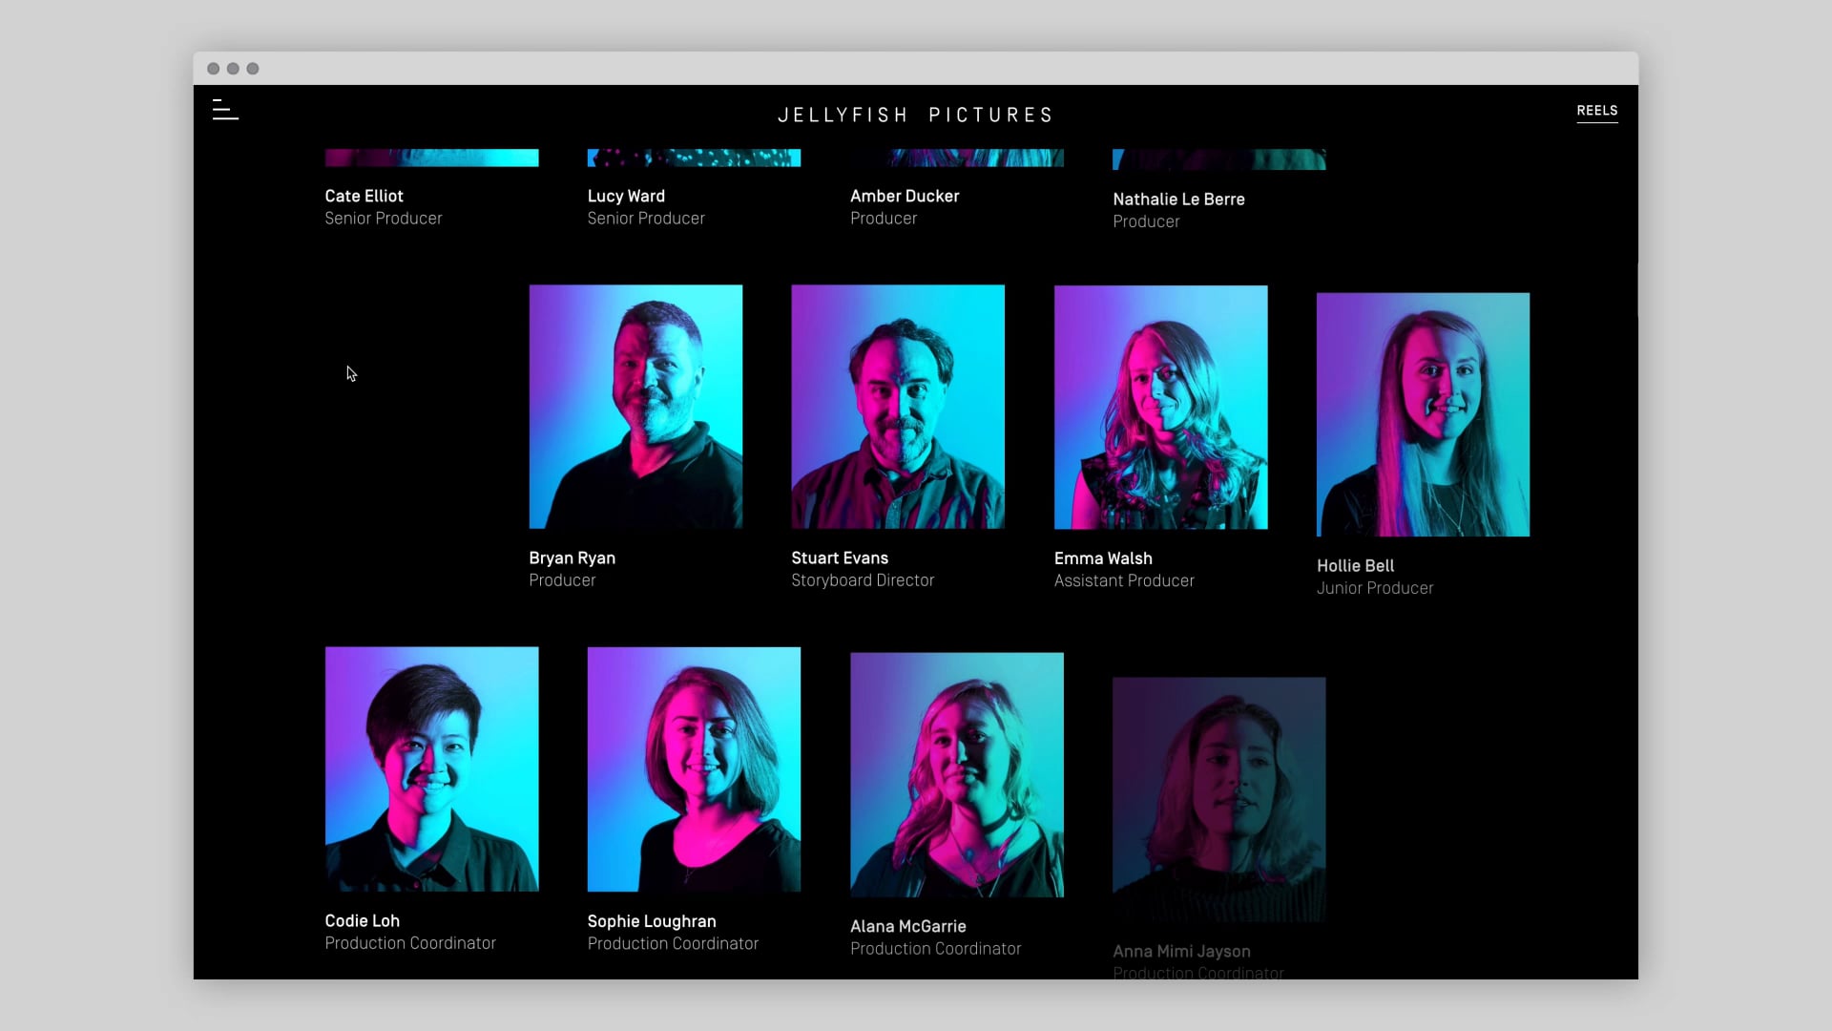Open the hamburger navigation menu
This screenshot has width=1832, height=1031.
[x=225, y=111]
